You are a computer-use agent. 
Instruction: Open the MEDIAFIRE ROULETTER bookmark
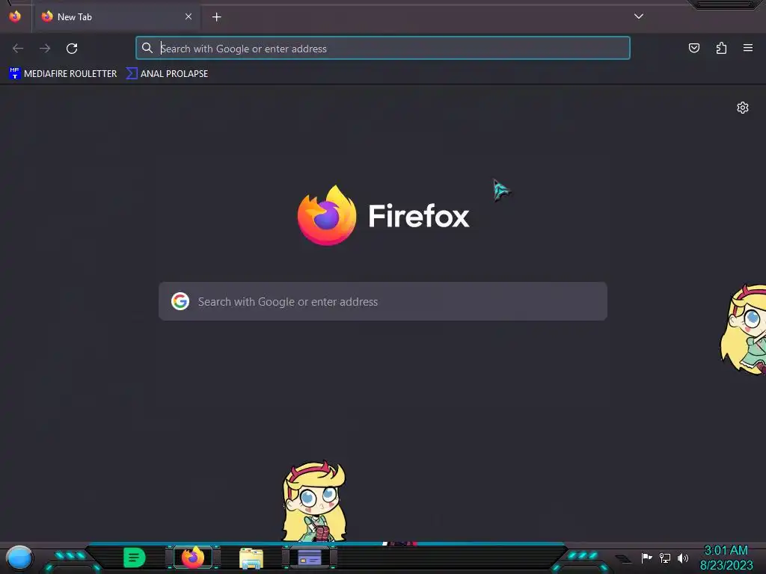tap(63, 74)
